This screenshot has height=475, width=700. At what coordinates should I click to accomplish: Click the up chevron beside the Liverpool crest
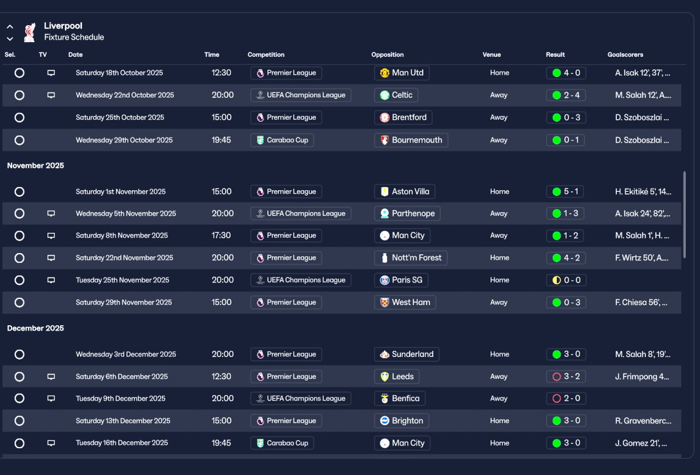tap(10, 26)
